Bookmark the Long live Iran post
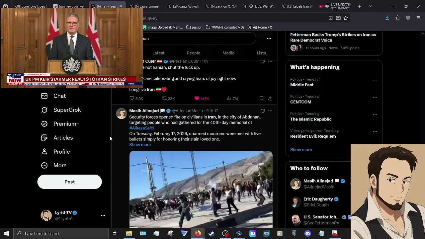 coord(261,98)
